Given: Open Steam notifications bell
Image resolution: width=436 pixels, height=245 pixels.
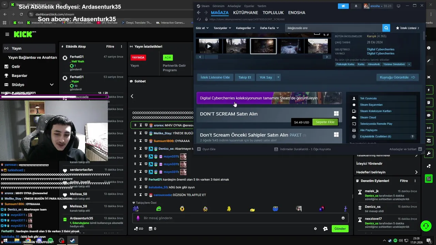Looking at the screenshot, I should pyautogui.click(x=356, y=6).
